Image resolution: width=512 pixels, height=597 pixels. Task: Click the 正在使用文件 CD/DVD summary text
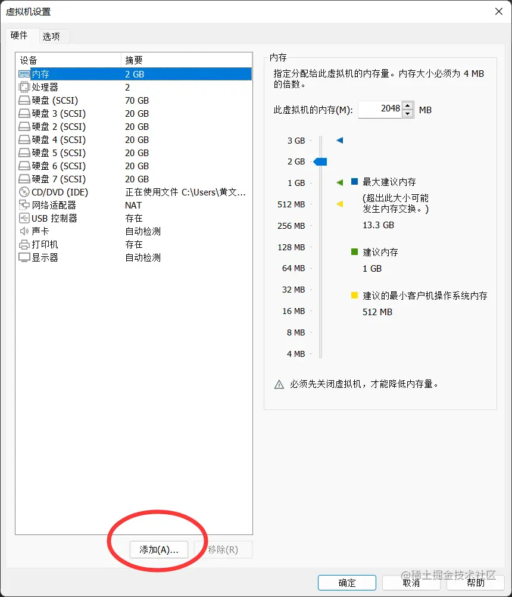pyautogui.click(x=185, y=192)
